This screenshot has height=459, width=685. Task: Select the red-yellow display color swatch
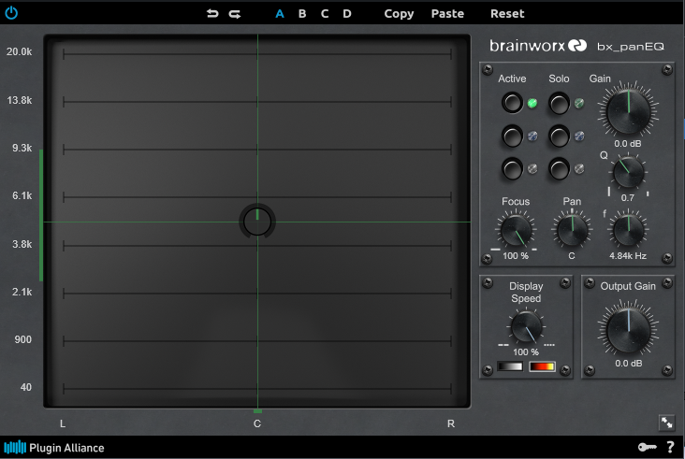pyautogui.click(x=542, y=366)
